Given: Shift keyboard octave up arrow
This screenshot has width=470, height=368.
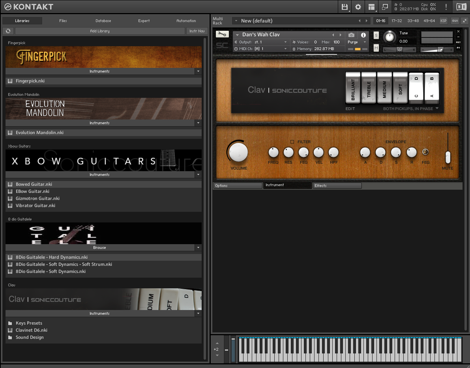Looking at the screenshot, I should pos(217,343).
